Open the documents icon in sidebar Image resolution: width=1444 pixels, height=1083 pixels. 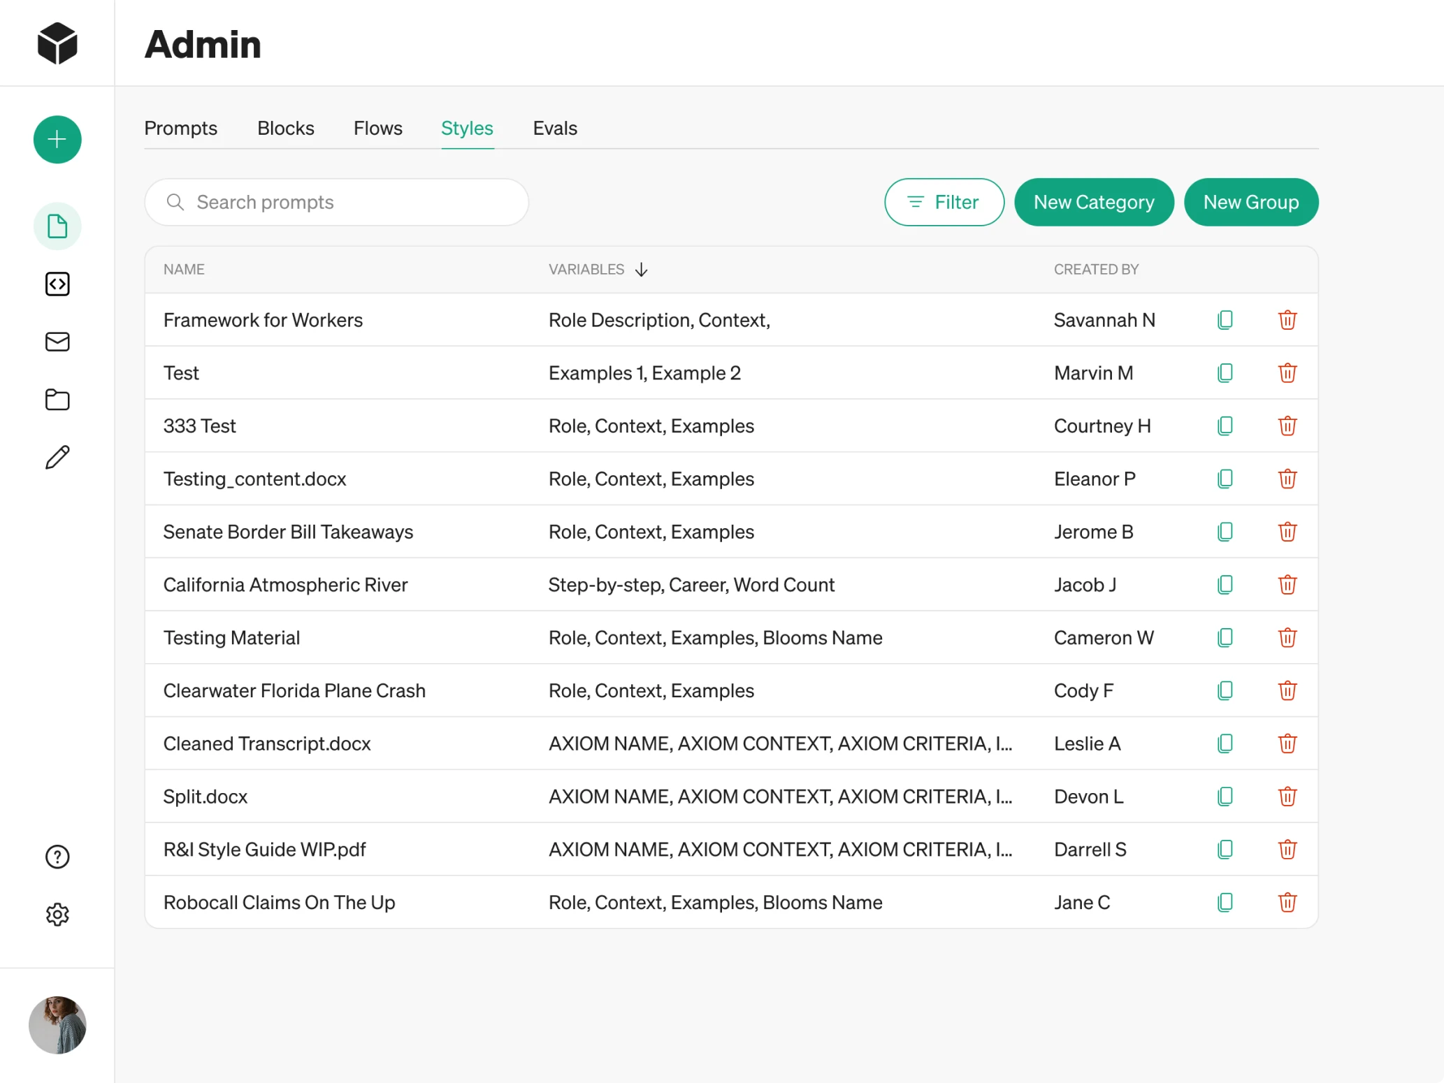tap(57, 226)
